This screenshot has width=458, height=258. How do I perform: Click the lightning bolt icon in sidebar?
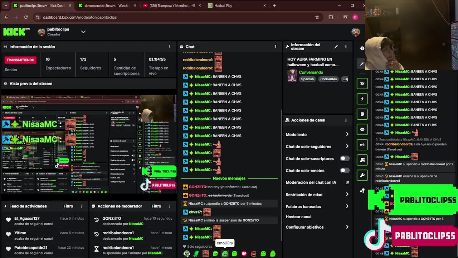tap(362, 99)
